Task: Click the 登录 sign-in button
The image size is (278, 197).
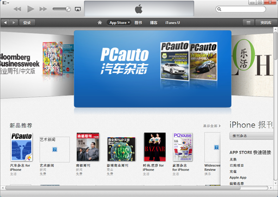Action: (27, 23)
